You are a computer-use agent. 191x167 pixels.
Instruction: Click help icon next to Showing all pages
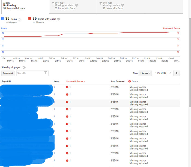pyautogui.click(x=24, y=68)
